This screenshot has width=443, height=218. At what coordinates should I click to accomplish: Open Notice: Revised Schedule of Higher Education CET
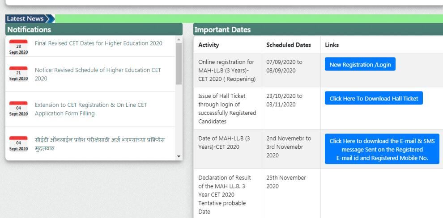coord(98,74)
